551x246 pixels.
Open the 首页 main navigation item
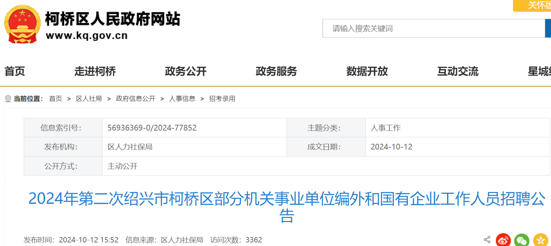click(x=15, y=72)
